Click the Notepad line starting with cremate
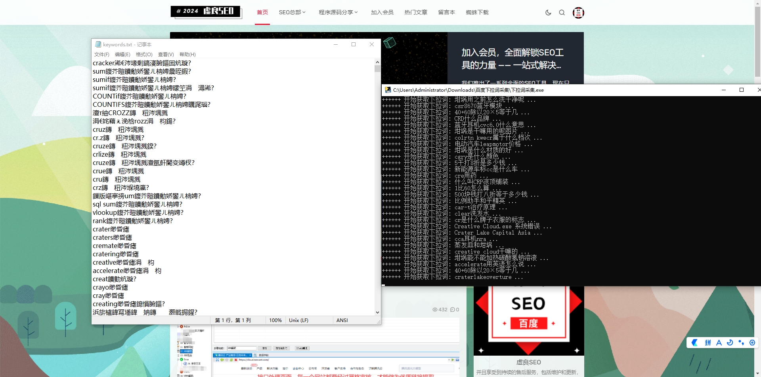Screen dimensions: 761x377 [x=115, y=246]
